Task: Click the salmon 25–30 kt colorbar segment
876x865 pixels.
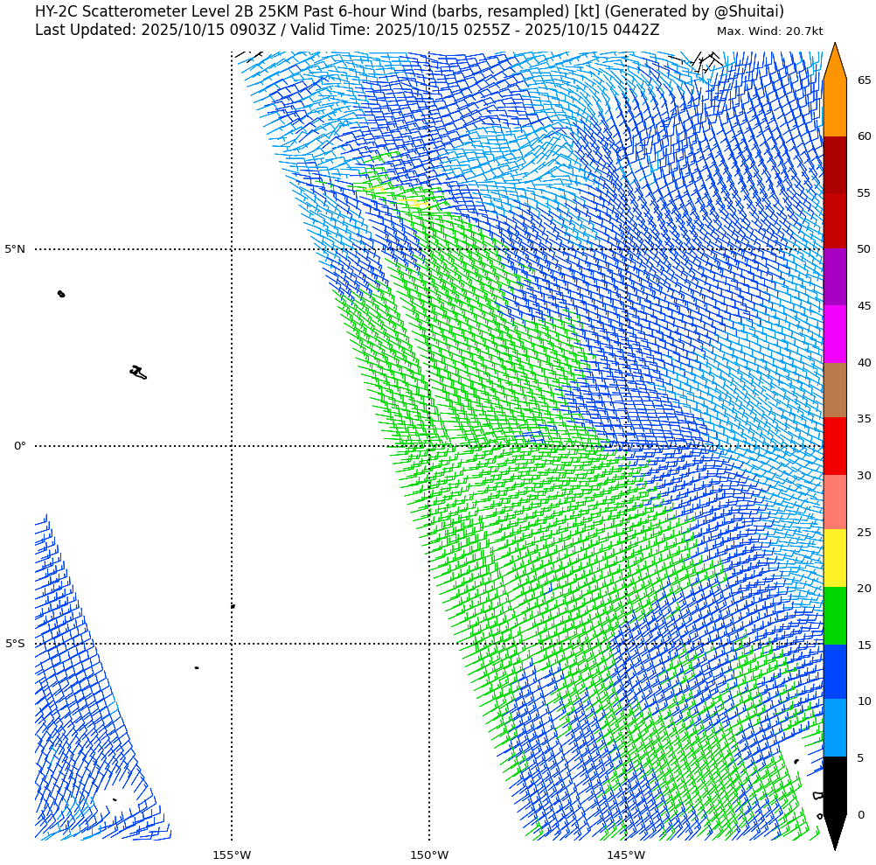Action: pyautogui.click(x=835, y=502)
